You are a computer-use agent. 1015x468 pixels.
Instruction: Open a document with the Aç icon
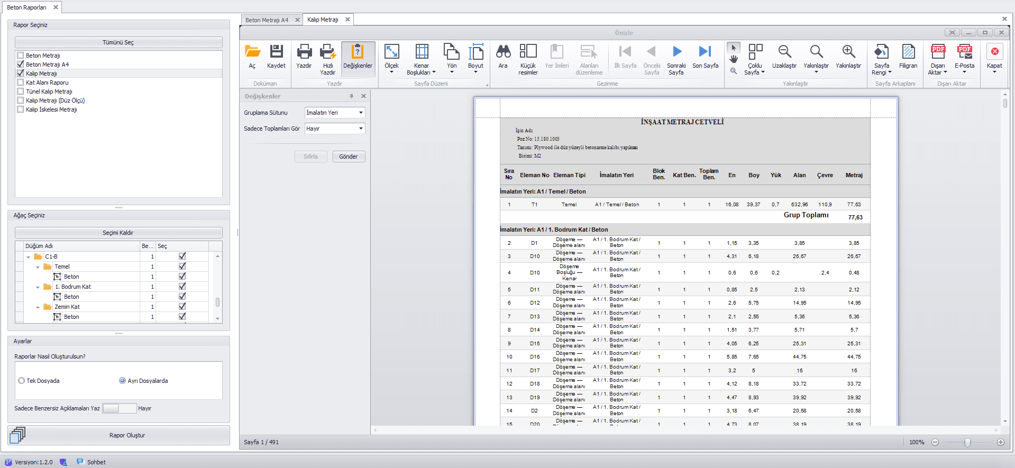[252, 56]
